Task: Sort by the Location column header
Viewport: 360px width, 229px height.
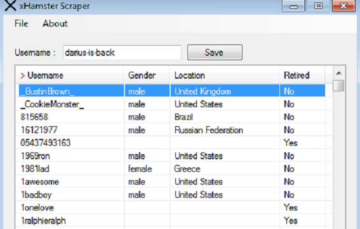Action: 224,75
